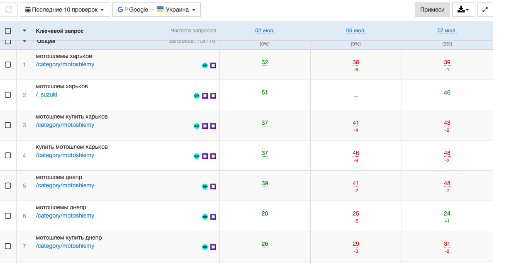Tick the checkbox for row 1
The image size is (509, 264).
click(8, 65)
